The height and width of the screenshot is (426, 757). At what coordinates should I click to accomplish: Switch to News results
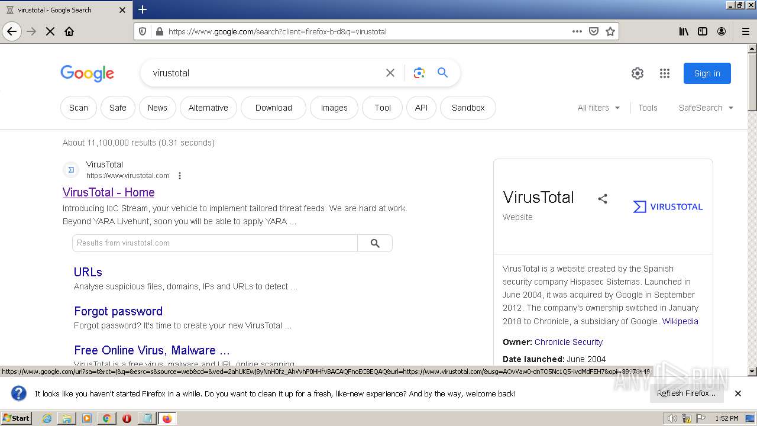[x=157, y=108]
